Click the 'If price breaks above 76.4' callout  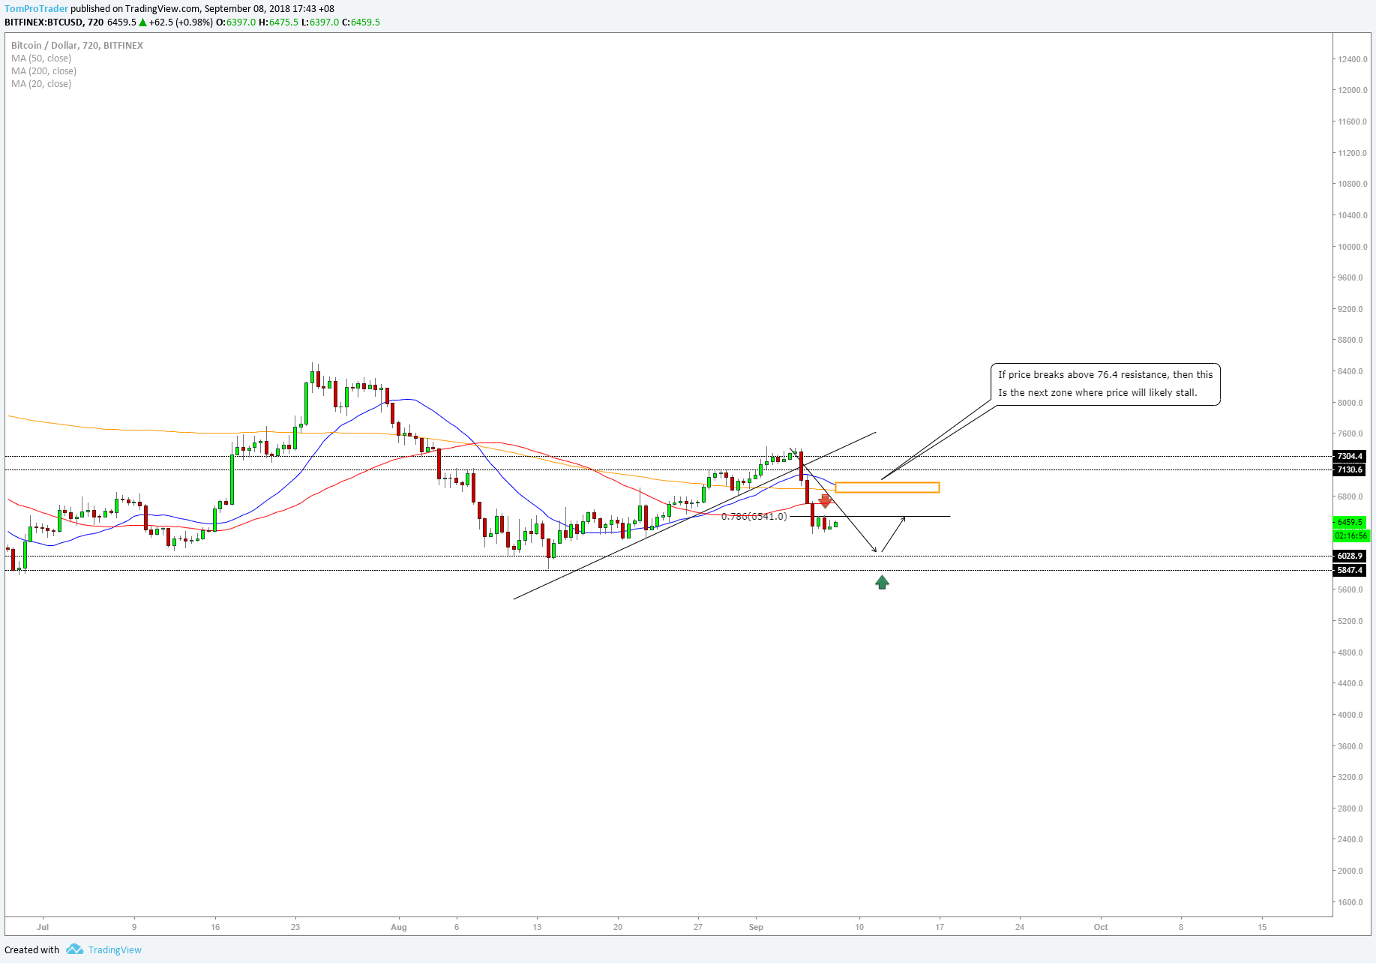pyautogui.click(x=1105, y=384)
